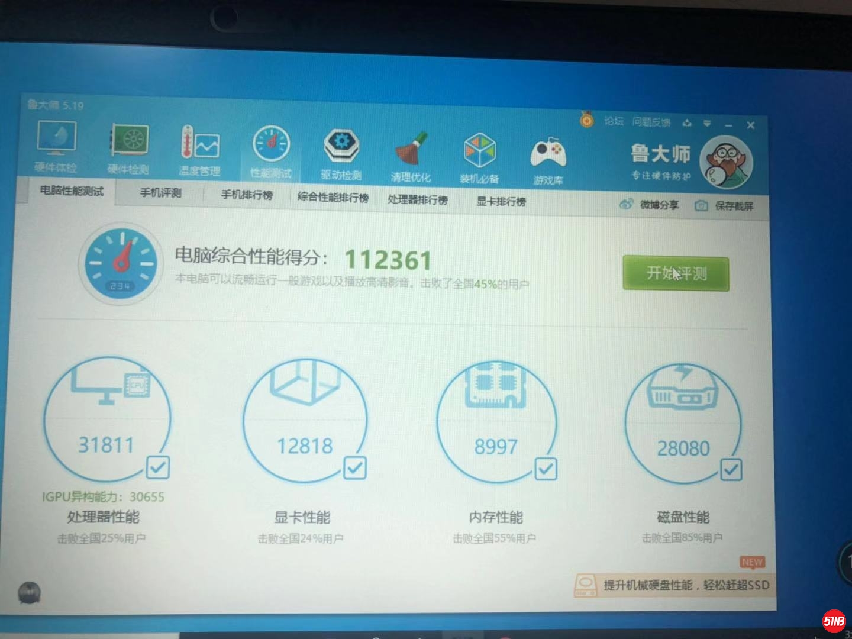
Task: Start the benchmark with 开始评测 button
Action: coord(676,273)
